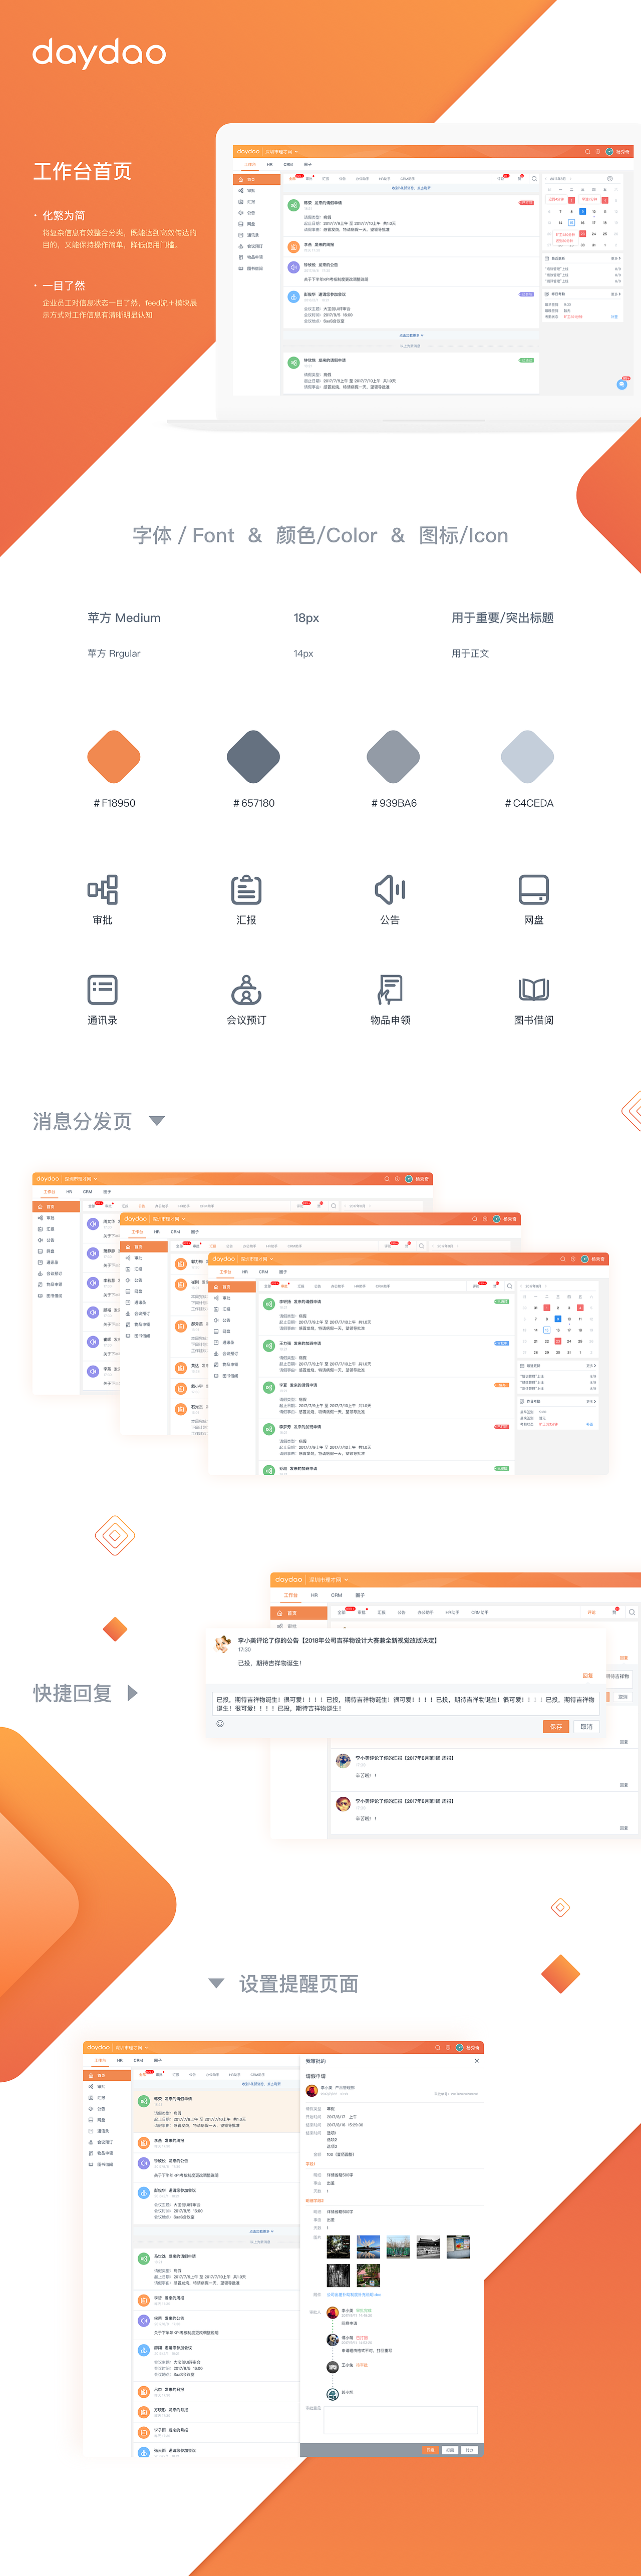Open the 深圳市理才网 dropdown in the quick reply mockup

tap(329, 1580)
